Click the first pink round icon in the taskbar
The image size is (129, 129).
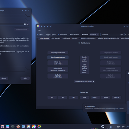pos(2,126)
